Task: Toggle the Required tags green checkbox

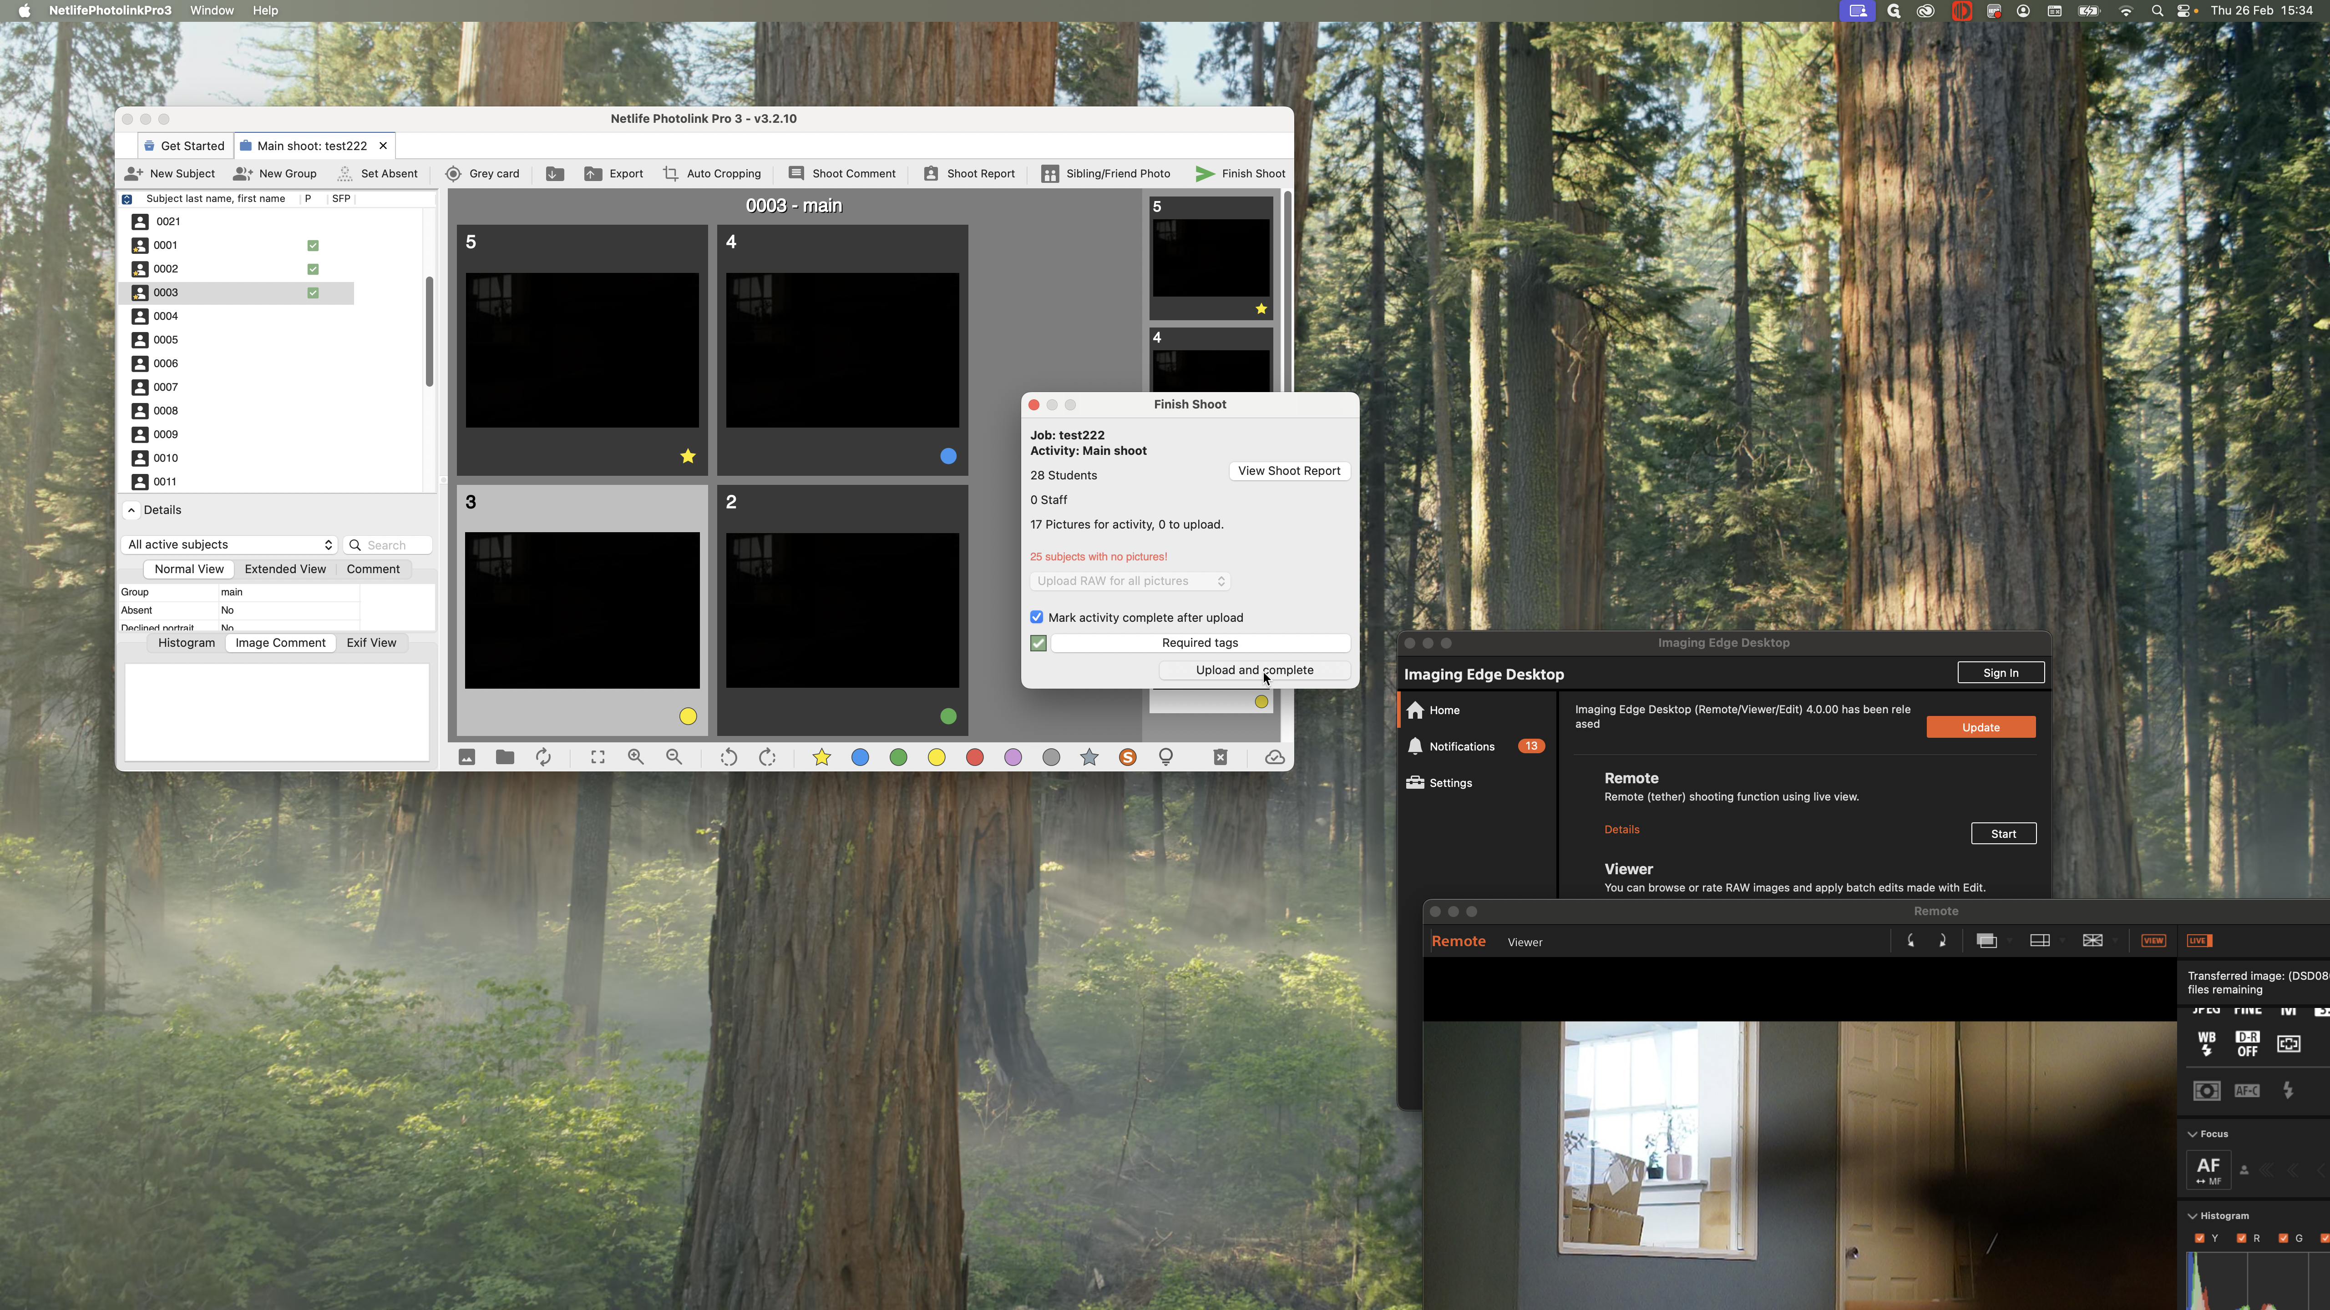Action: tap(1038, 643)
